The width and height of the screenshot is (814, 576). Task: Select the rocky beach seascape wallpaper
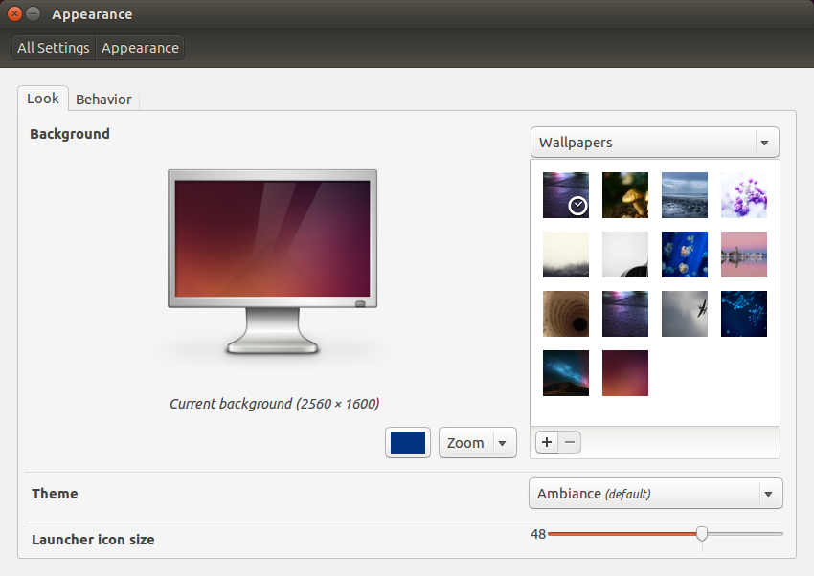pos(684,195)
